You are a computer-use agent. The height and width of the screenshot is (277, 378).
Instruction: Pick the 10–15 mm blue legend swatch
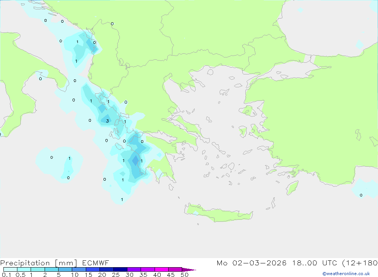[x=79, y=269]
